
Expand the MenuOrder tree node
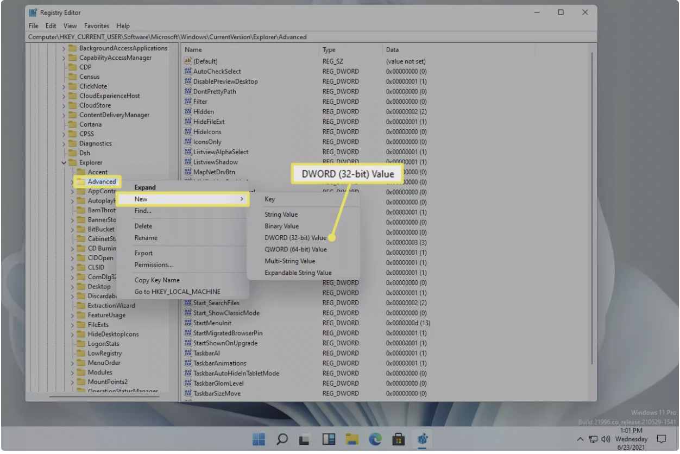73,363
